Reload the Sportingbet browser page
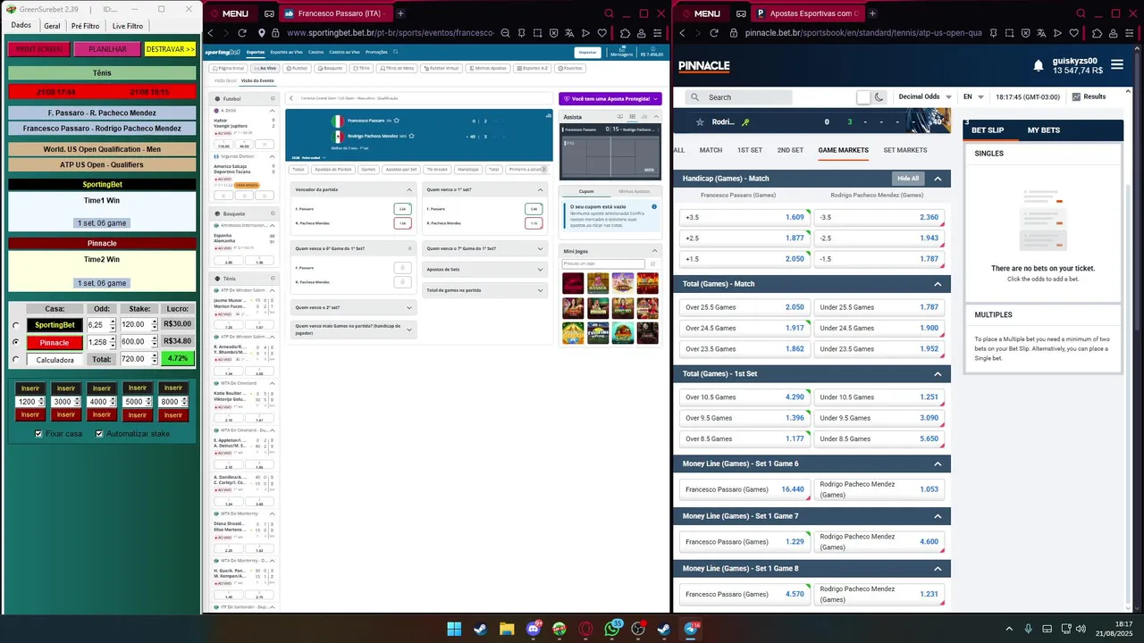 pos(241,33)
